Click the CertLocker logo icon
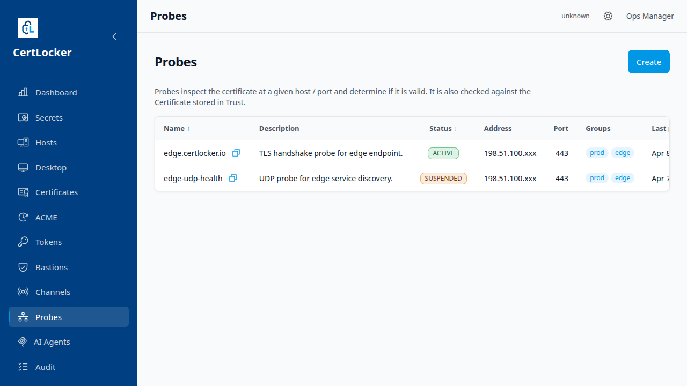This screenshot has height=386, width=687. pyautogui.click(x=28, y=28)
